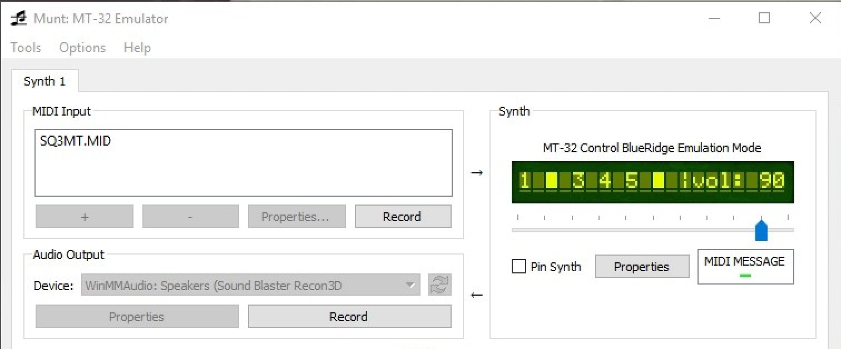
Task: Click the MT-32 LCD display
Action: pos(652,182)
